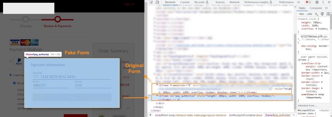Open the Network tab
This screenshot has height=117, width=332.
tap(234, 2)
